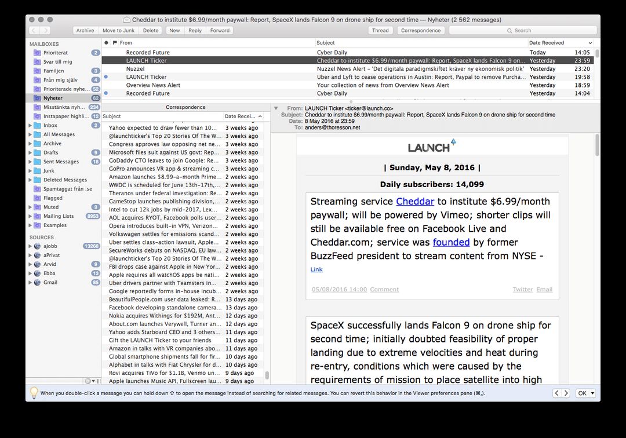Click the Nyheter smart mailbox icon
626x438 pixels.
pyautogui.click(x=37, y=98)
